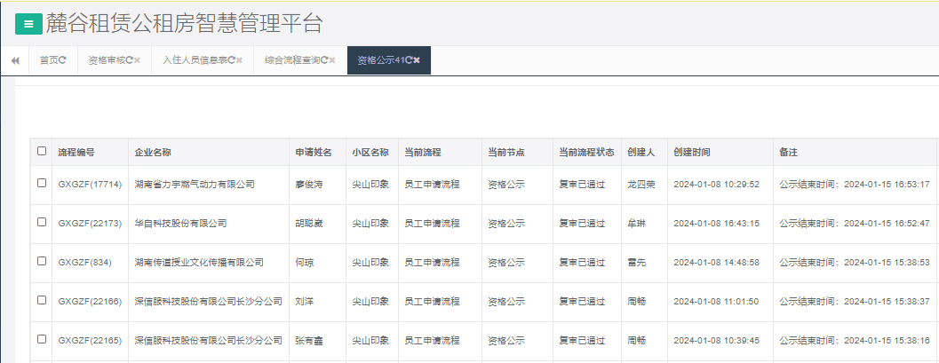Click 深信服科技股份有限公司长沙分公司 in 张有鑫 row
The width and height of the screenshot is (939, 363).
209,340
